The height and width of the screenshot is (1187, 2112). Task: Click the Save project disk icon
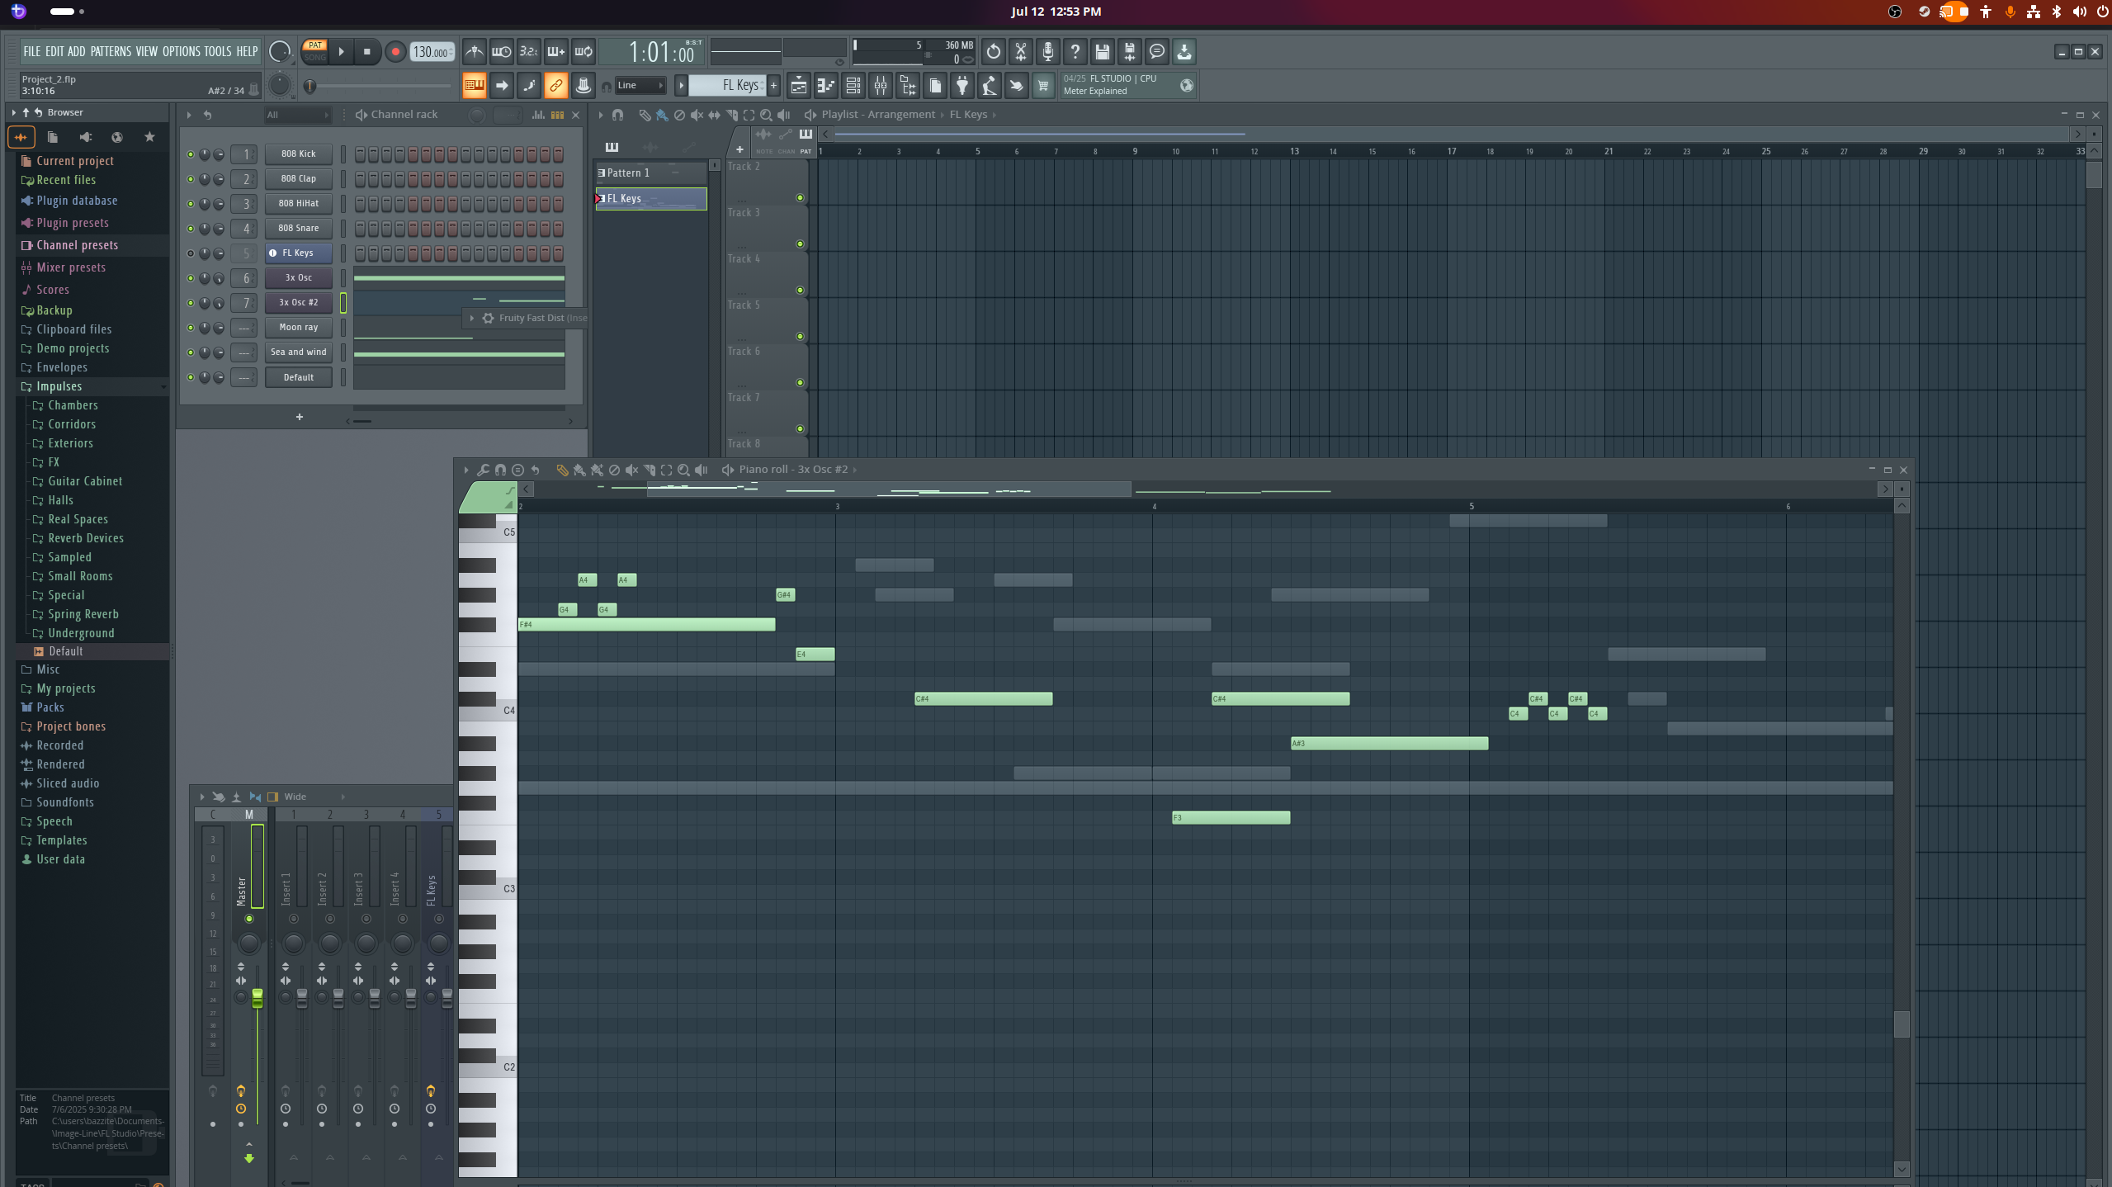(x=1103, y=51)
